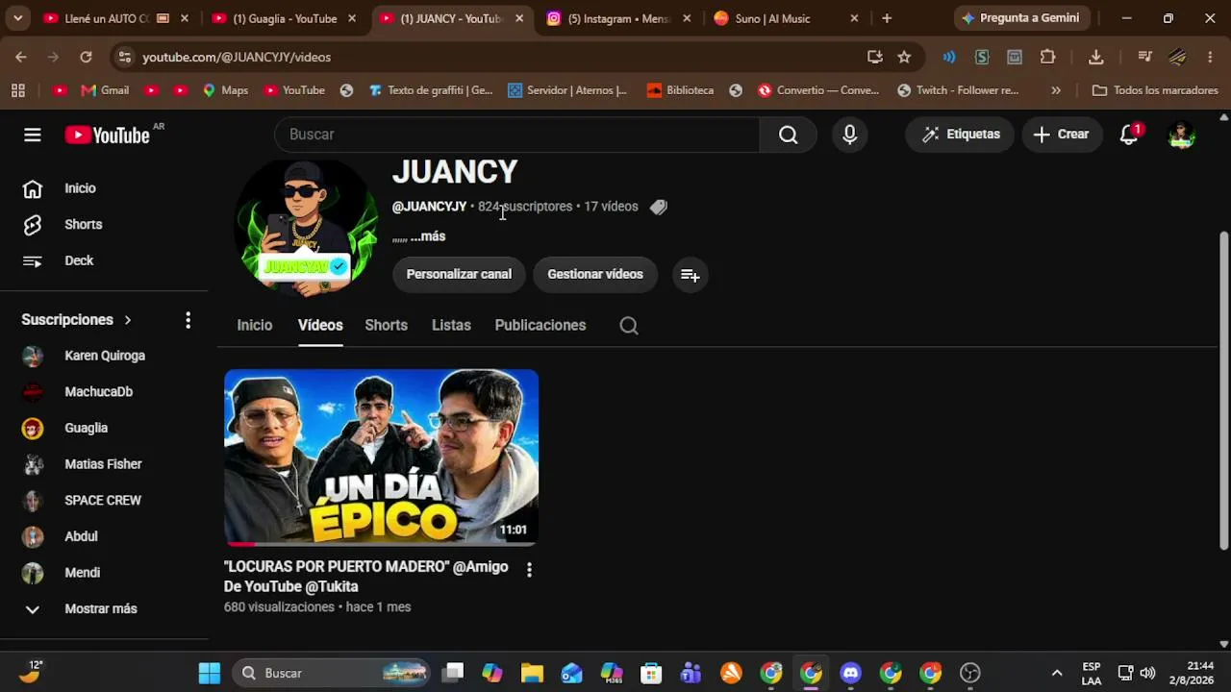Click the Shorts icon in the sidebar
Screen dimensions: 1231x692
[x=33, y=225]
